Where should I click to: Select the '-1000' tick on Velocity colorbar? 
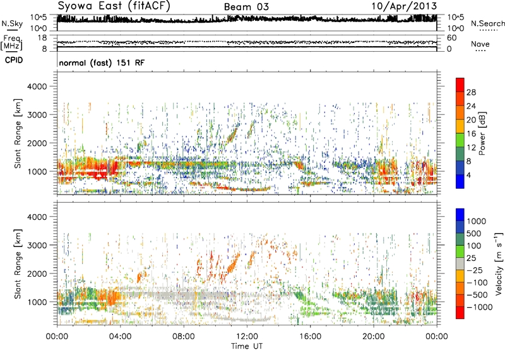tap(480, 307)
